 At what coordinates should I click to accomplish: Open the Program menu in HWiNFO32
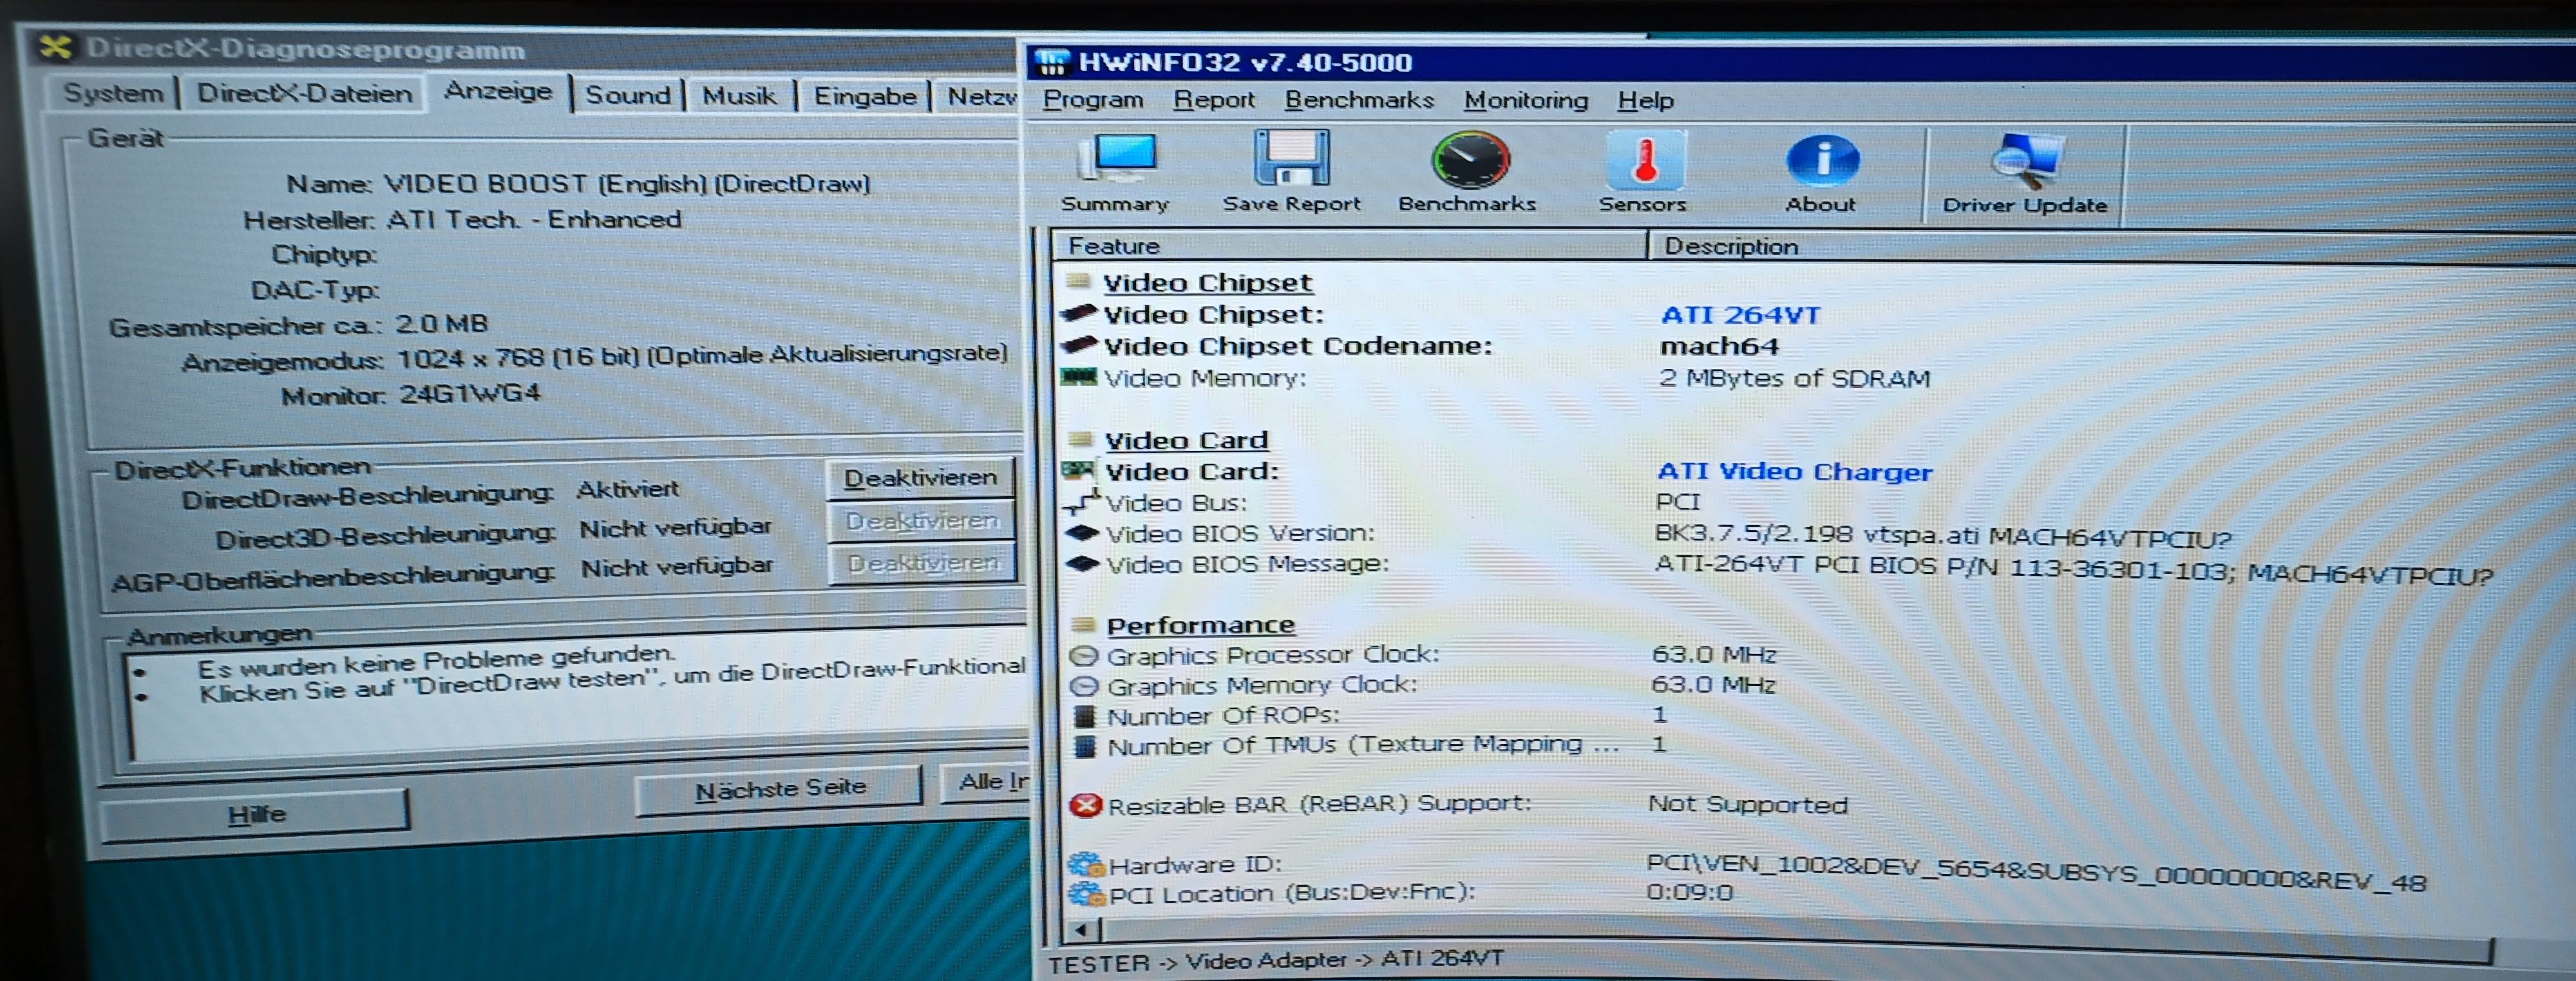pyautogui.click(x=1093, y=100)
